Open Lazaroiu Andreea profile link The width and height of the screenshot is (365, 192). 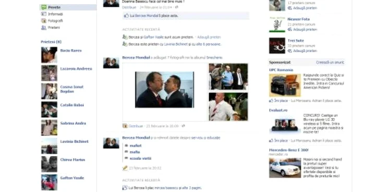76,68
